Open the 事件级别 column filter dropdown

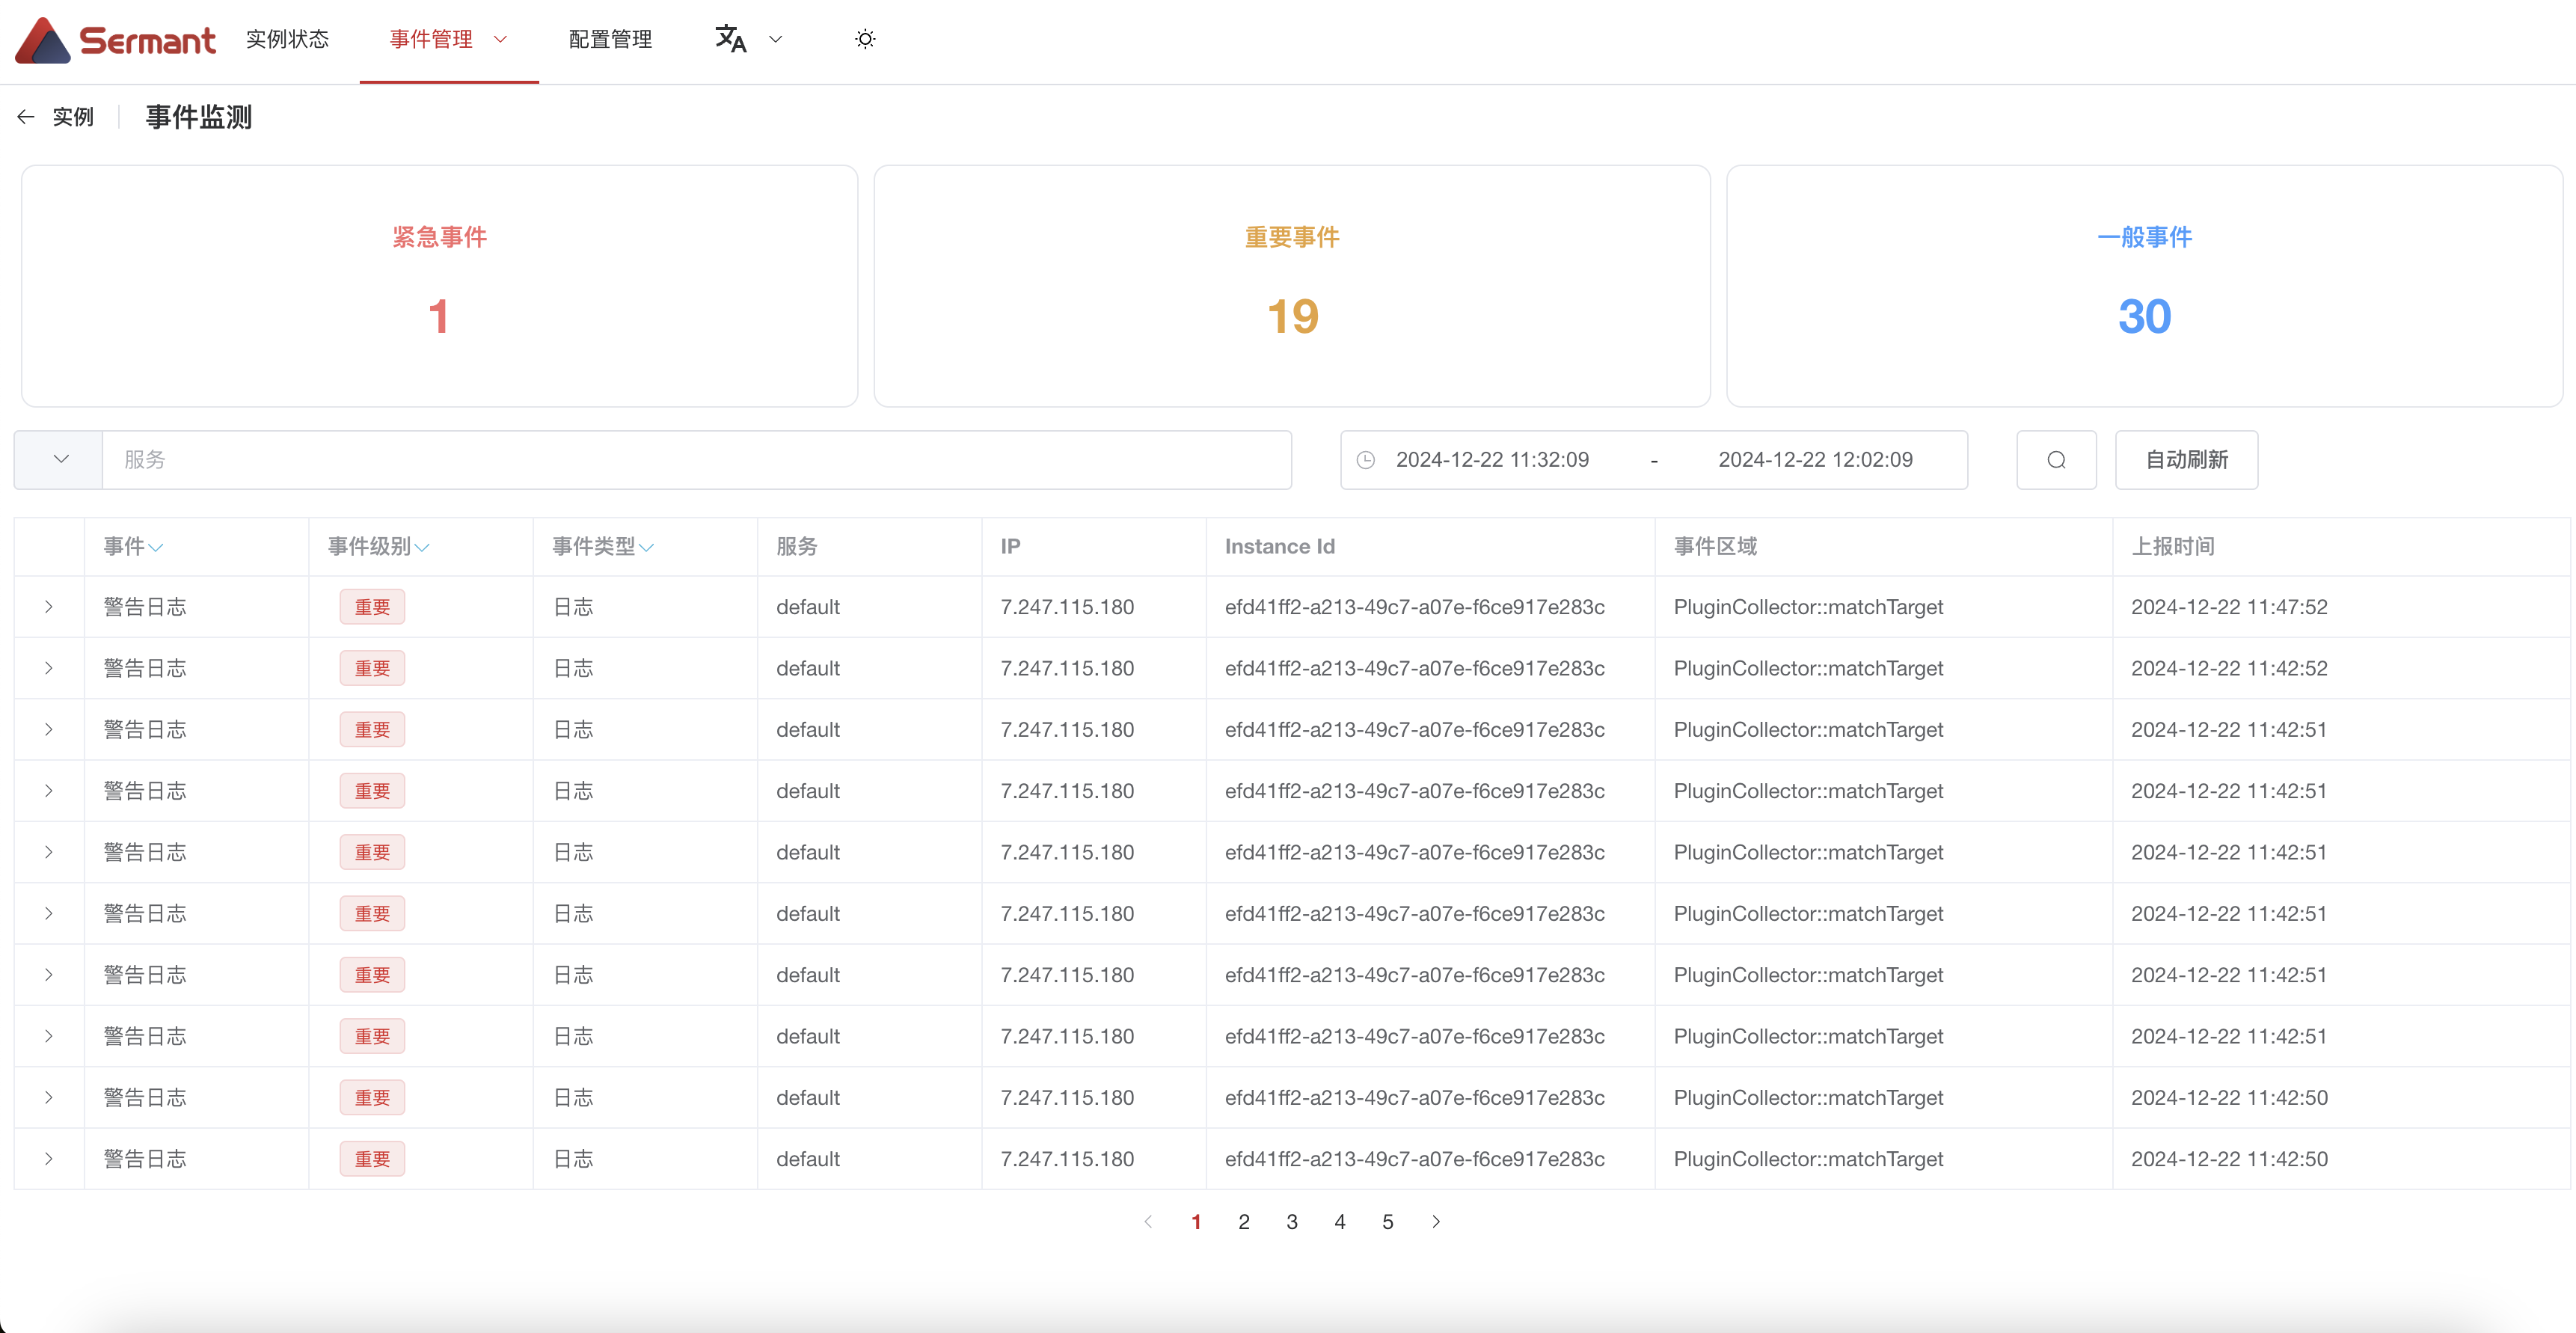422,547
